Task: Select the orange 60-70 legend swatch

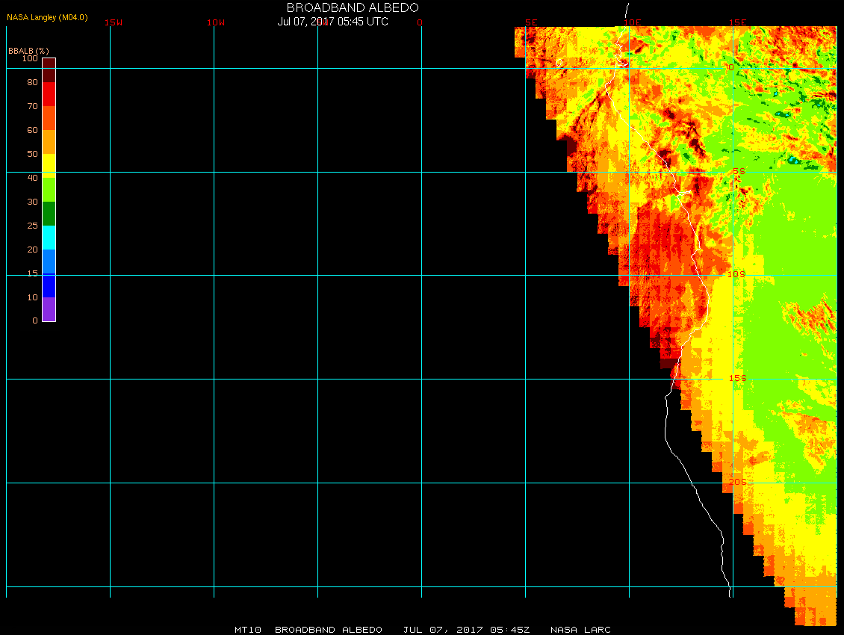Action: (49, 118)
